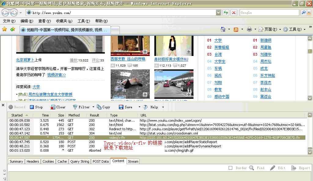Viewport: 313px width, 181px height.
Task: Click the search magnifier icon beside Google box
Action: (x=304, y=13)
